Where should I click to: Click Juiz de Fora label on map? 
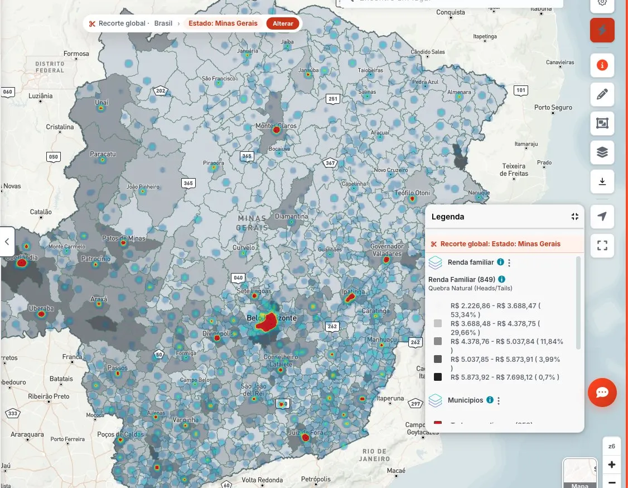pos(306,432)
